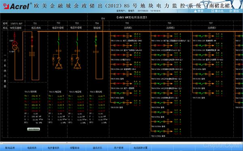This screenshot has height=151, width=243.
Task: Toggle the first TD5 feeder red breaker
Action: click(119, 36)
